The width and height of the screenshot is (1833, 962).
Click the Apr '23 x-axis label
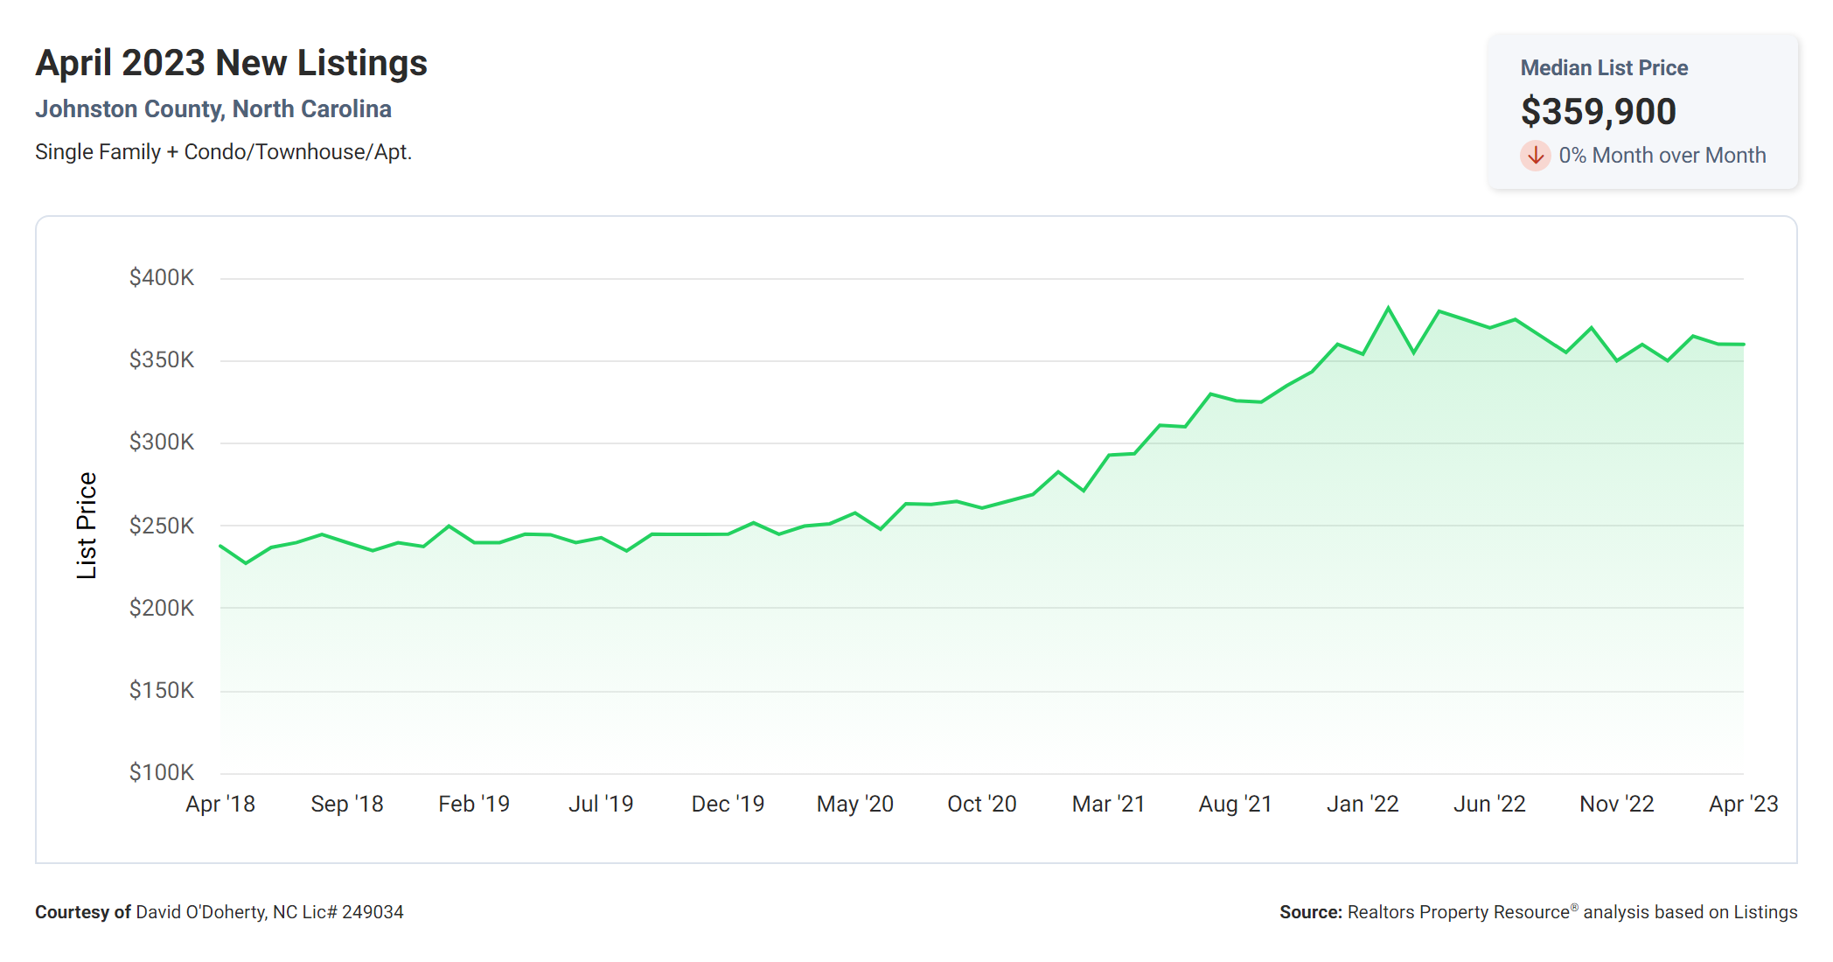(1744, 805)
